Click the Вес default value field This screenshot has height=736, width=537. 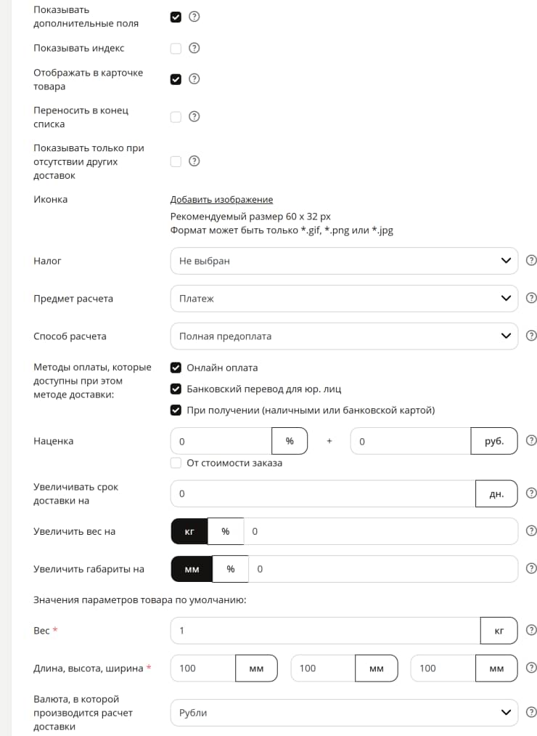pos(325,631)
